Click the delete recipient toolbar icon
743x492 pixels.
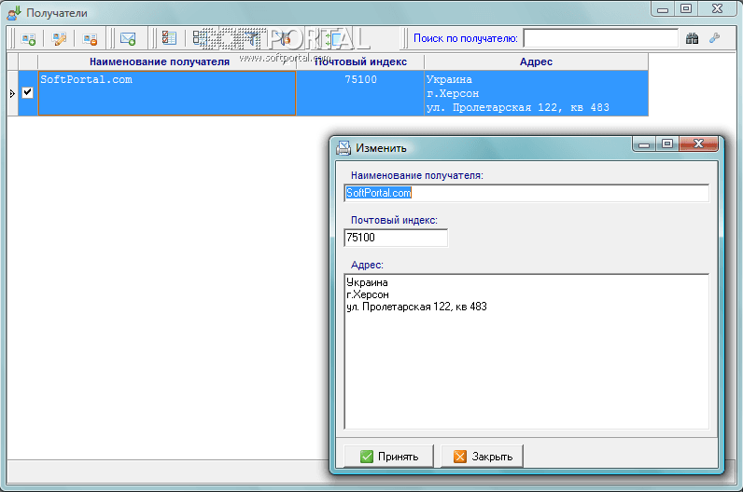pyautogui.click(x=90, y=39)
